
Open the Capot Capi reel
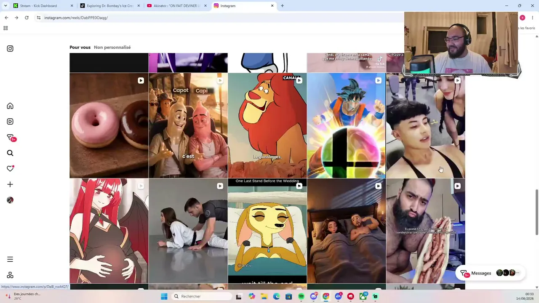pos(188,125)
